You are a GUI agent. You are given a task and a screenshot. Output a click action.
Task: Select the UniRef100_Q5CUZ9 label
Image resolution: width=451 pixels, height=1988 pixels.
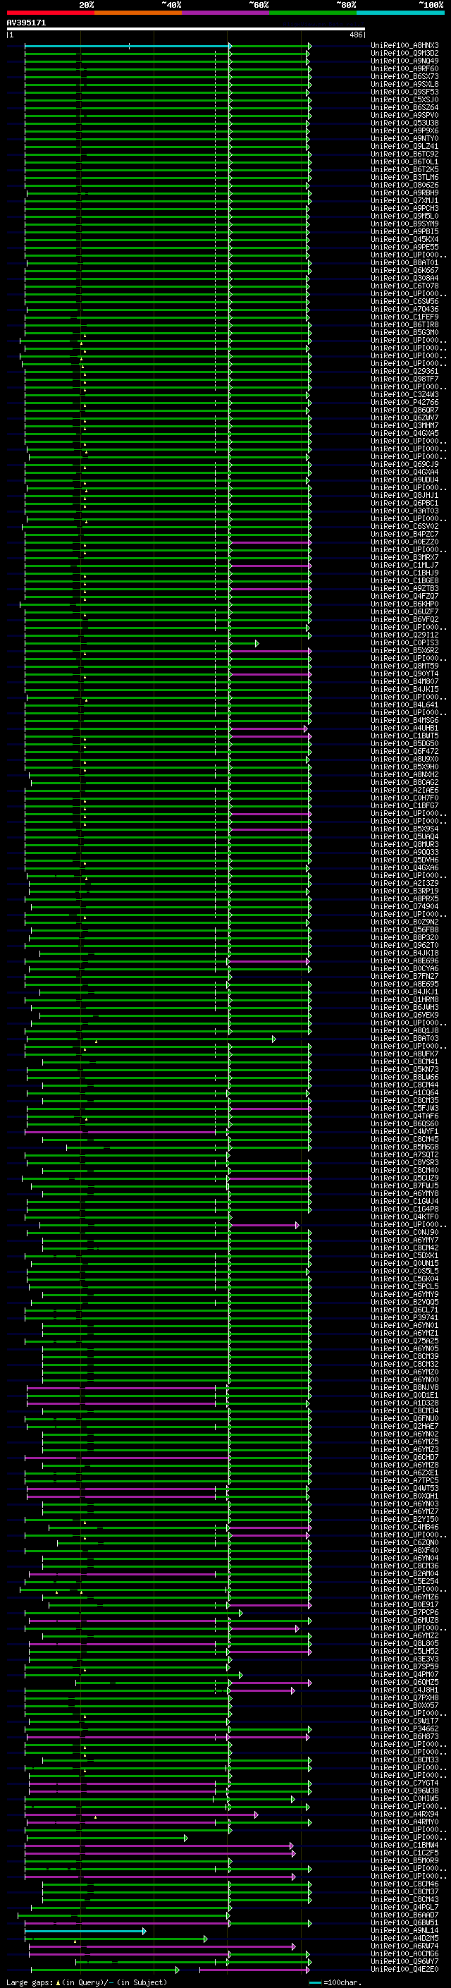[x=404, y=1178]
